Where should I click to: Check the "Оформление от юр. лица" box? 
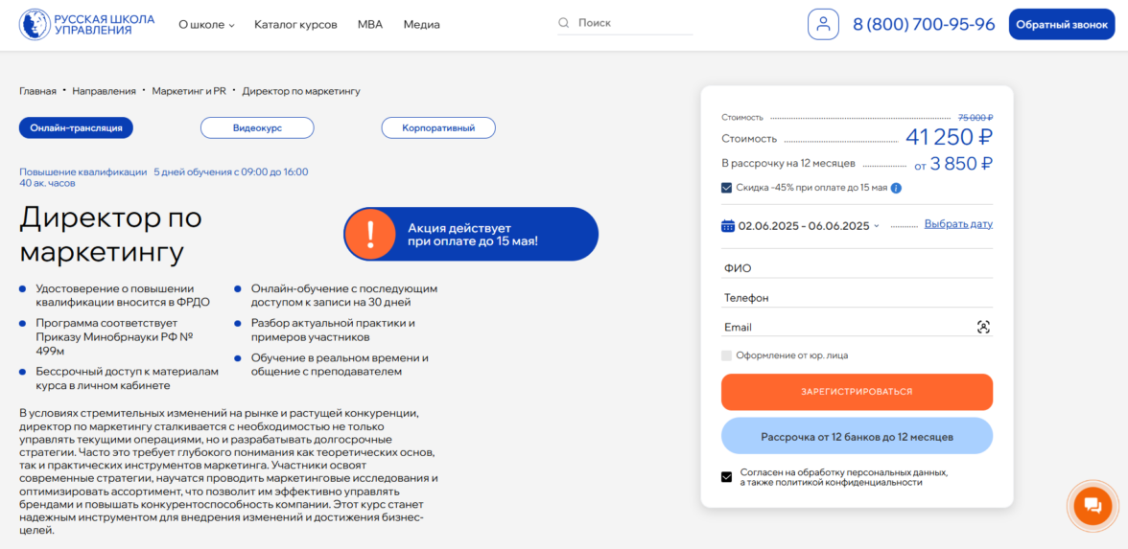pos(727,355)
